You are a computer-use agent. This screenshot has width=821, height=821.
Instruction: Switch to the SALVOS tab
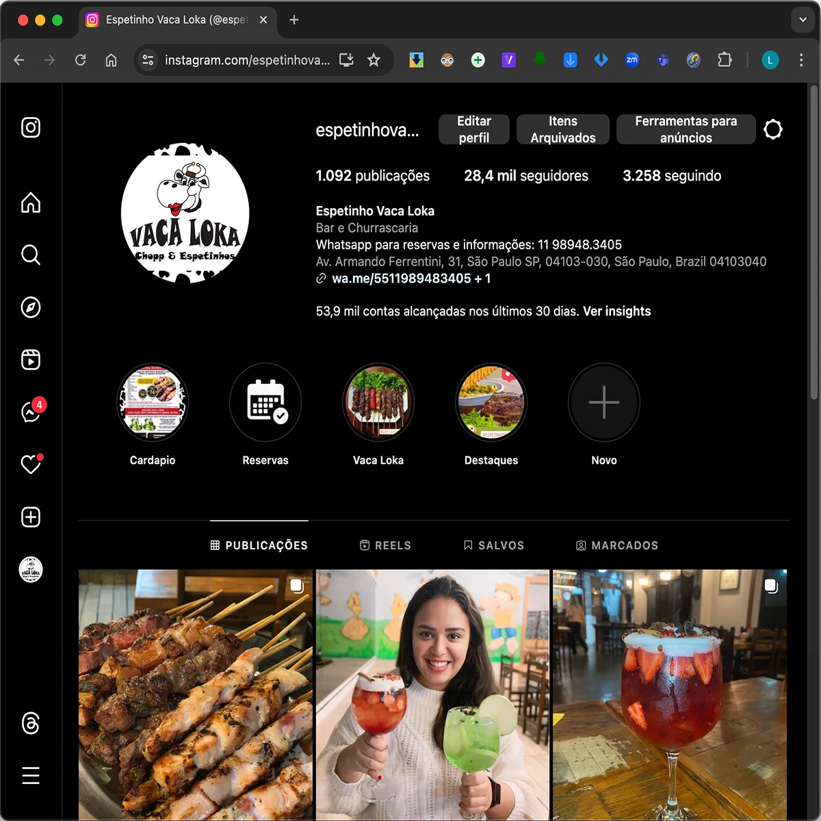click(x=493, y=545)
